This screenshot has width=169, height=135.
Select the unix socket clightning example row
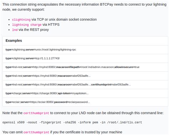click(85, 50)
